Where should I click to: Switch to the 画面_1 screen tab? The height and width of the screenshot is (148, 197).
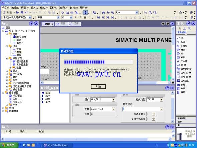(x=48, y=24)
